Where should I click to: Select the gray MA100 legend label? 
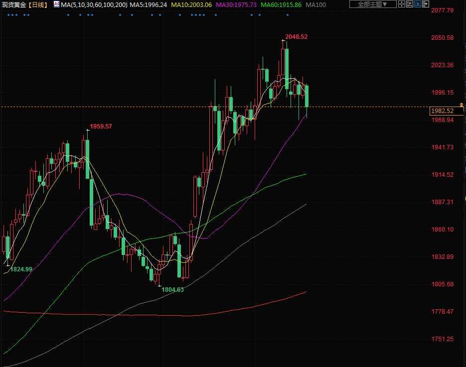coord(316,4)
